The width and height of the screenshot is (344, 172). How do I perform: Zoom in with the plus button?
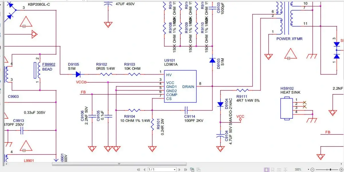341,170
